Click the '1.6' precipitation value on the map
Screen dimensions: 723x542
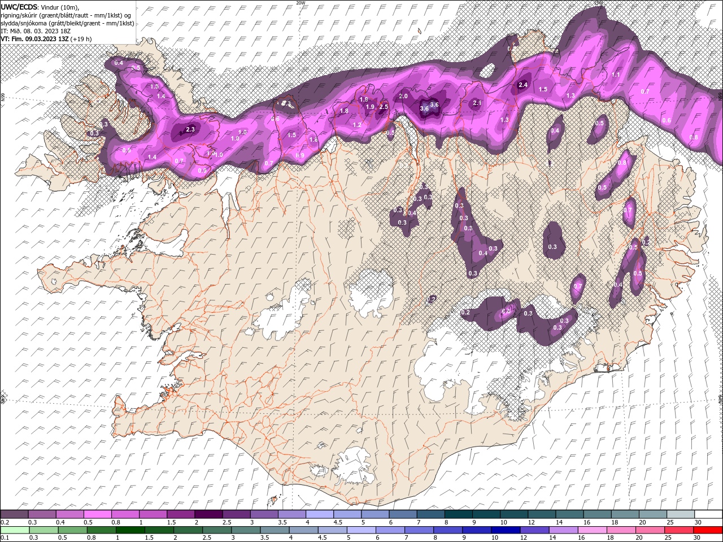(313, 139)
